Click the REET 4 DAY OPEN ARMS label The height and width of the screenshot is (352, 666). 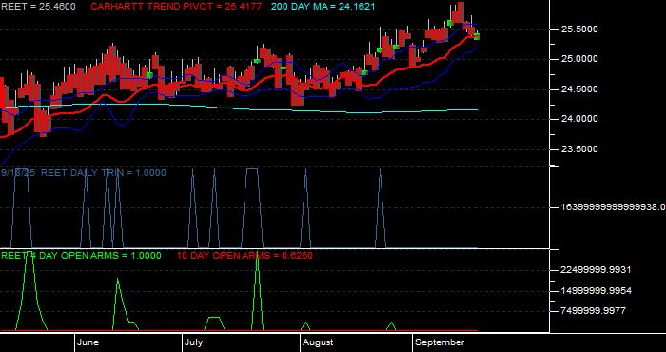(81, 256)
